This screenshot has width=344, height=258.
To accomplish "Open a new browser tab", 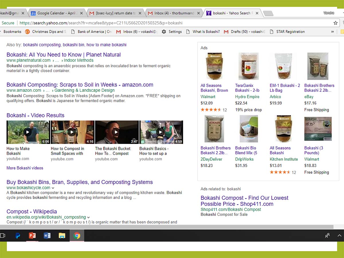I will click(268, 13).
